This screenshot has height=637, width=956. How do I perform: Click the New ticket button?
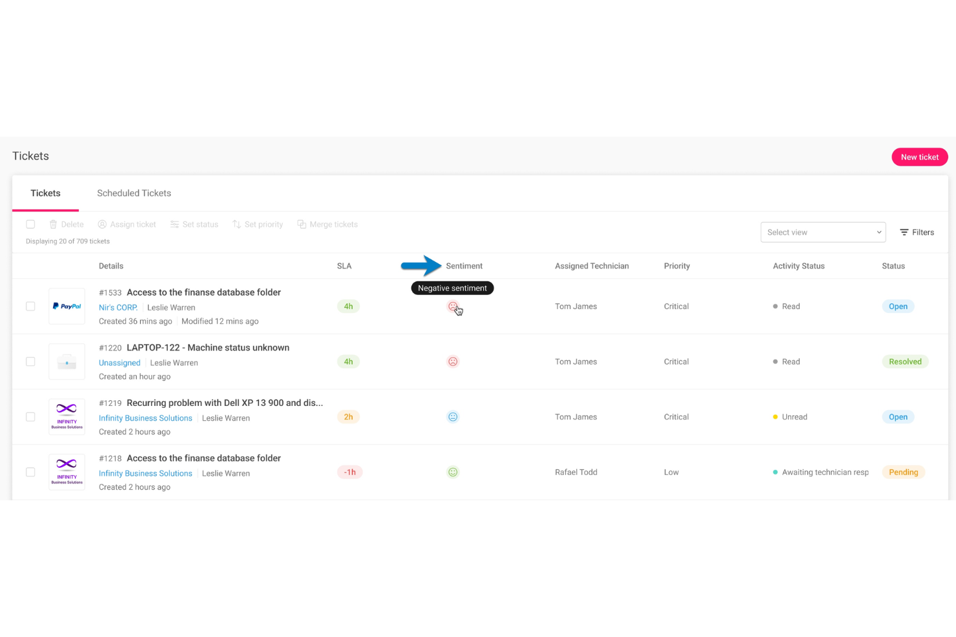coord(919,157)
